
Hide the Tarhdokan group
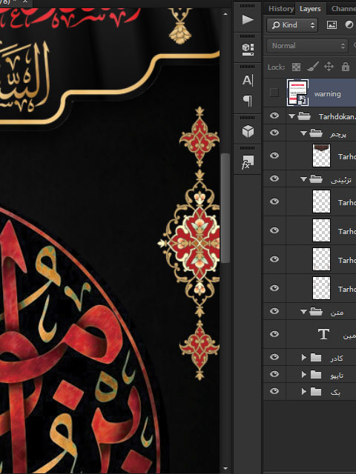[x=274, y=116]
